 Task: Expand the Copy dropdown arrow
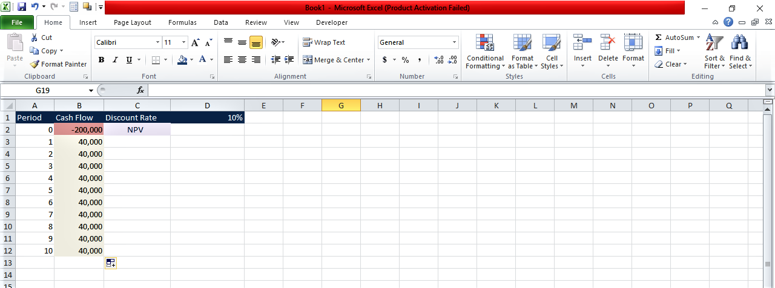coord(61,51)
